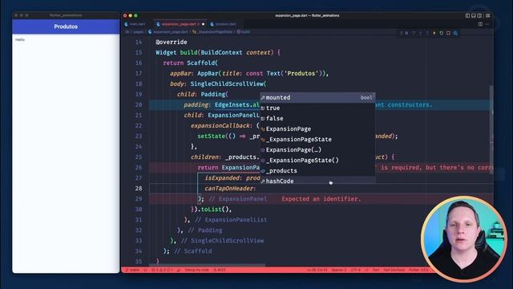513x289 pixels.
Task: Open the errors and warnings status counter
Action: (162, 270)
